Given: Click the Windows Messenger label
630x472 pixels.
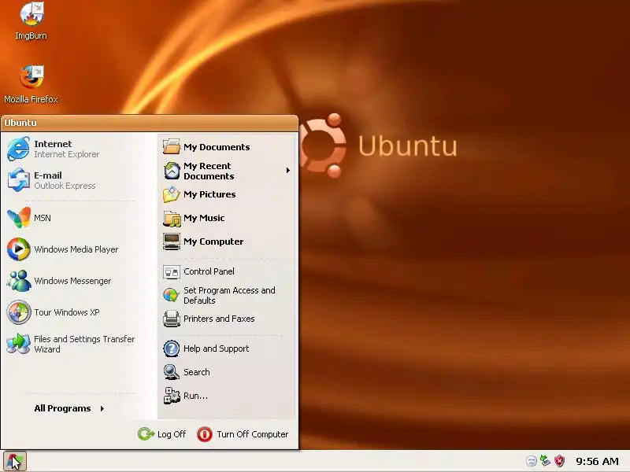Looking at the screenshot, I should (72, 281).
